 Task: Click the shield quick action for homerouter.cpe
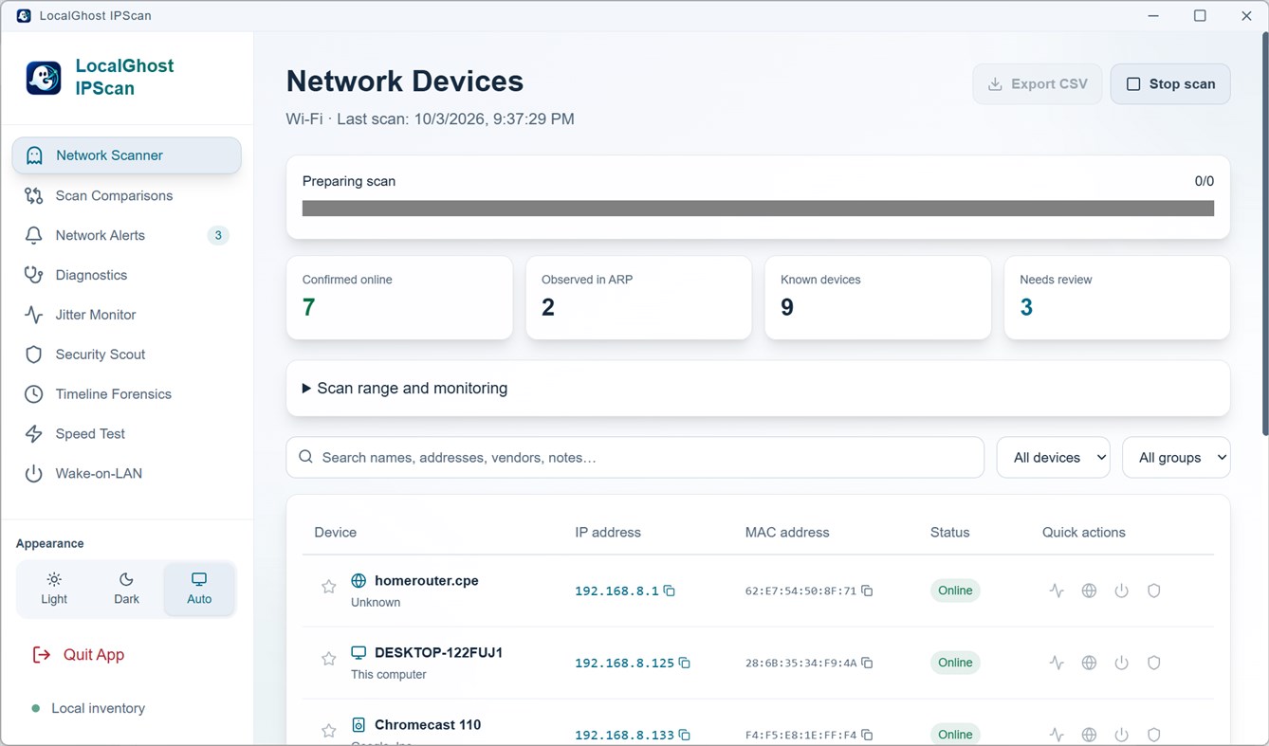pos(1153,591)
